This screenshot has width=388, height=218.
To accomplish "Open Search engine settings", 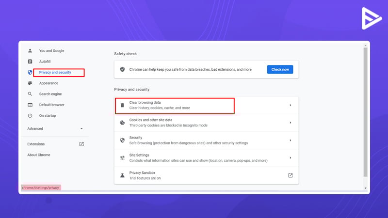I will click(50, 94).
